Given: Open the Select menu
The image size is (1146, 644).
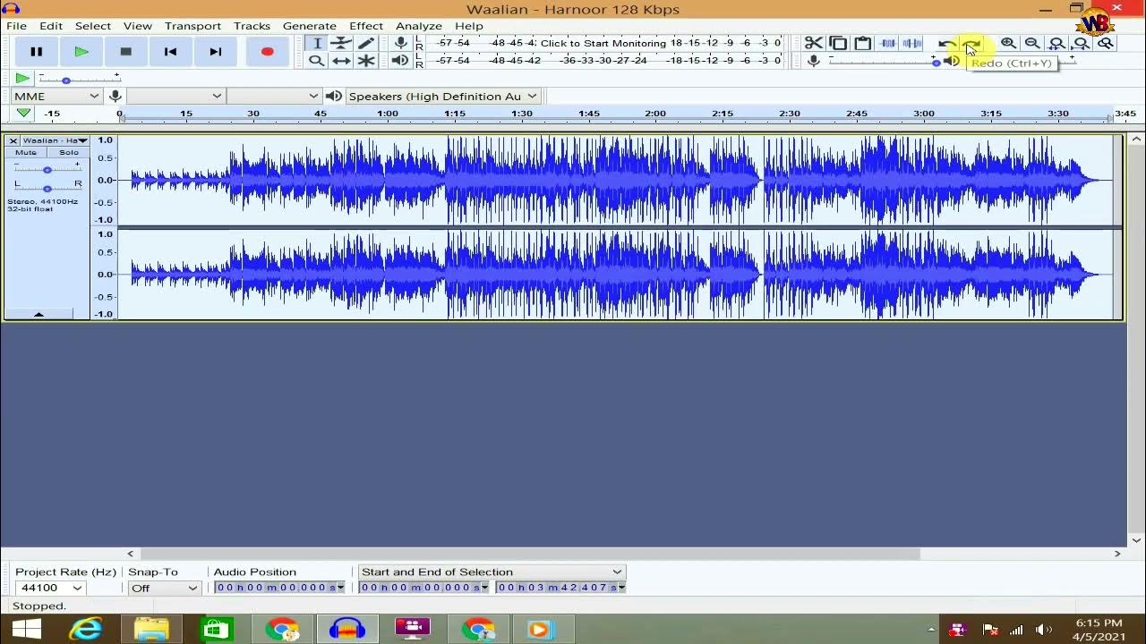Looking at the screenshot, I should tap(93, 26).
